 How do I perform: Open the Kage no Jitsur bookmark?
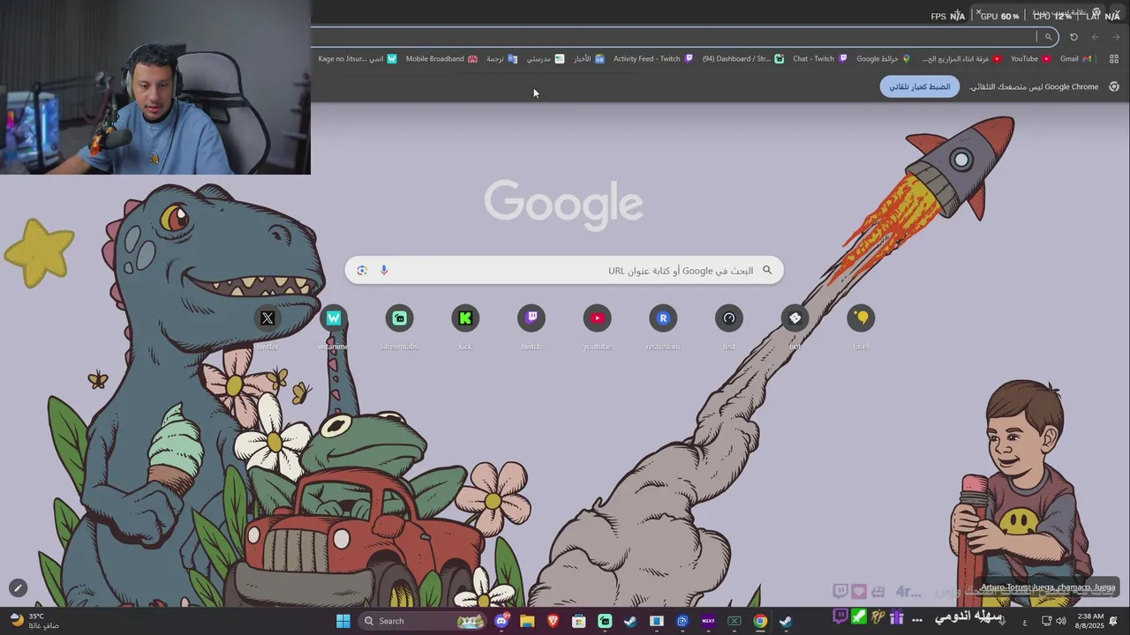coord(358,59)
